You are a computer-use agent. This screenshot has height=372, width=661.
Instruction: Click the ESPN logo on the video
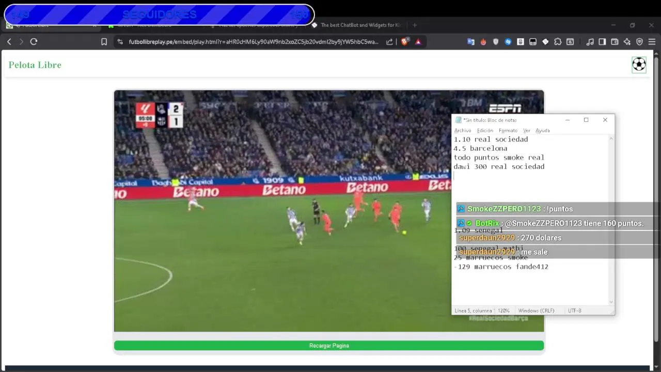click(505, 109)
